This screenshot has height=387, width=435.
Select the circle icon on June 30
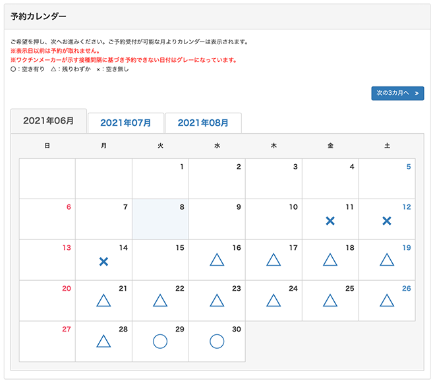(x=217, y=342)
